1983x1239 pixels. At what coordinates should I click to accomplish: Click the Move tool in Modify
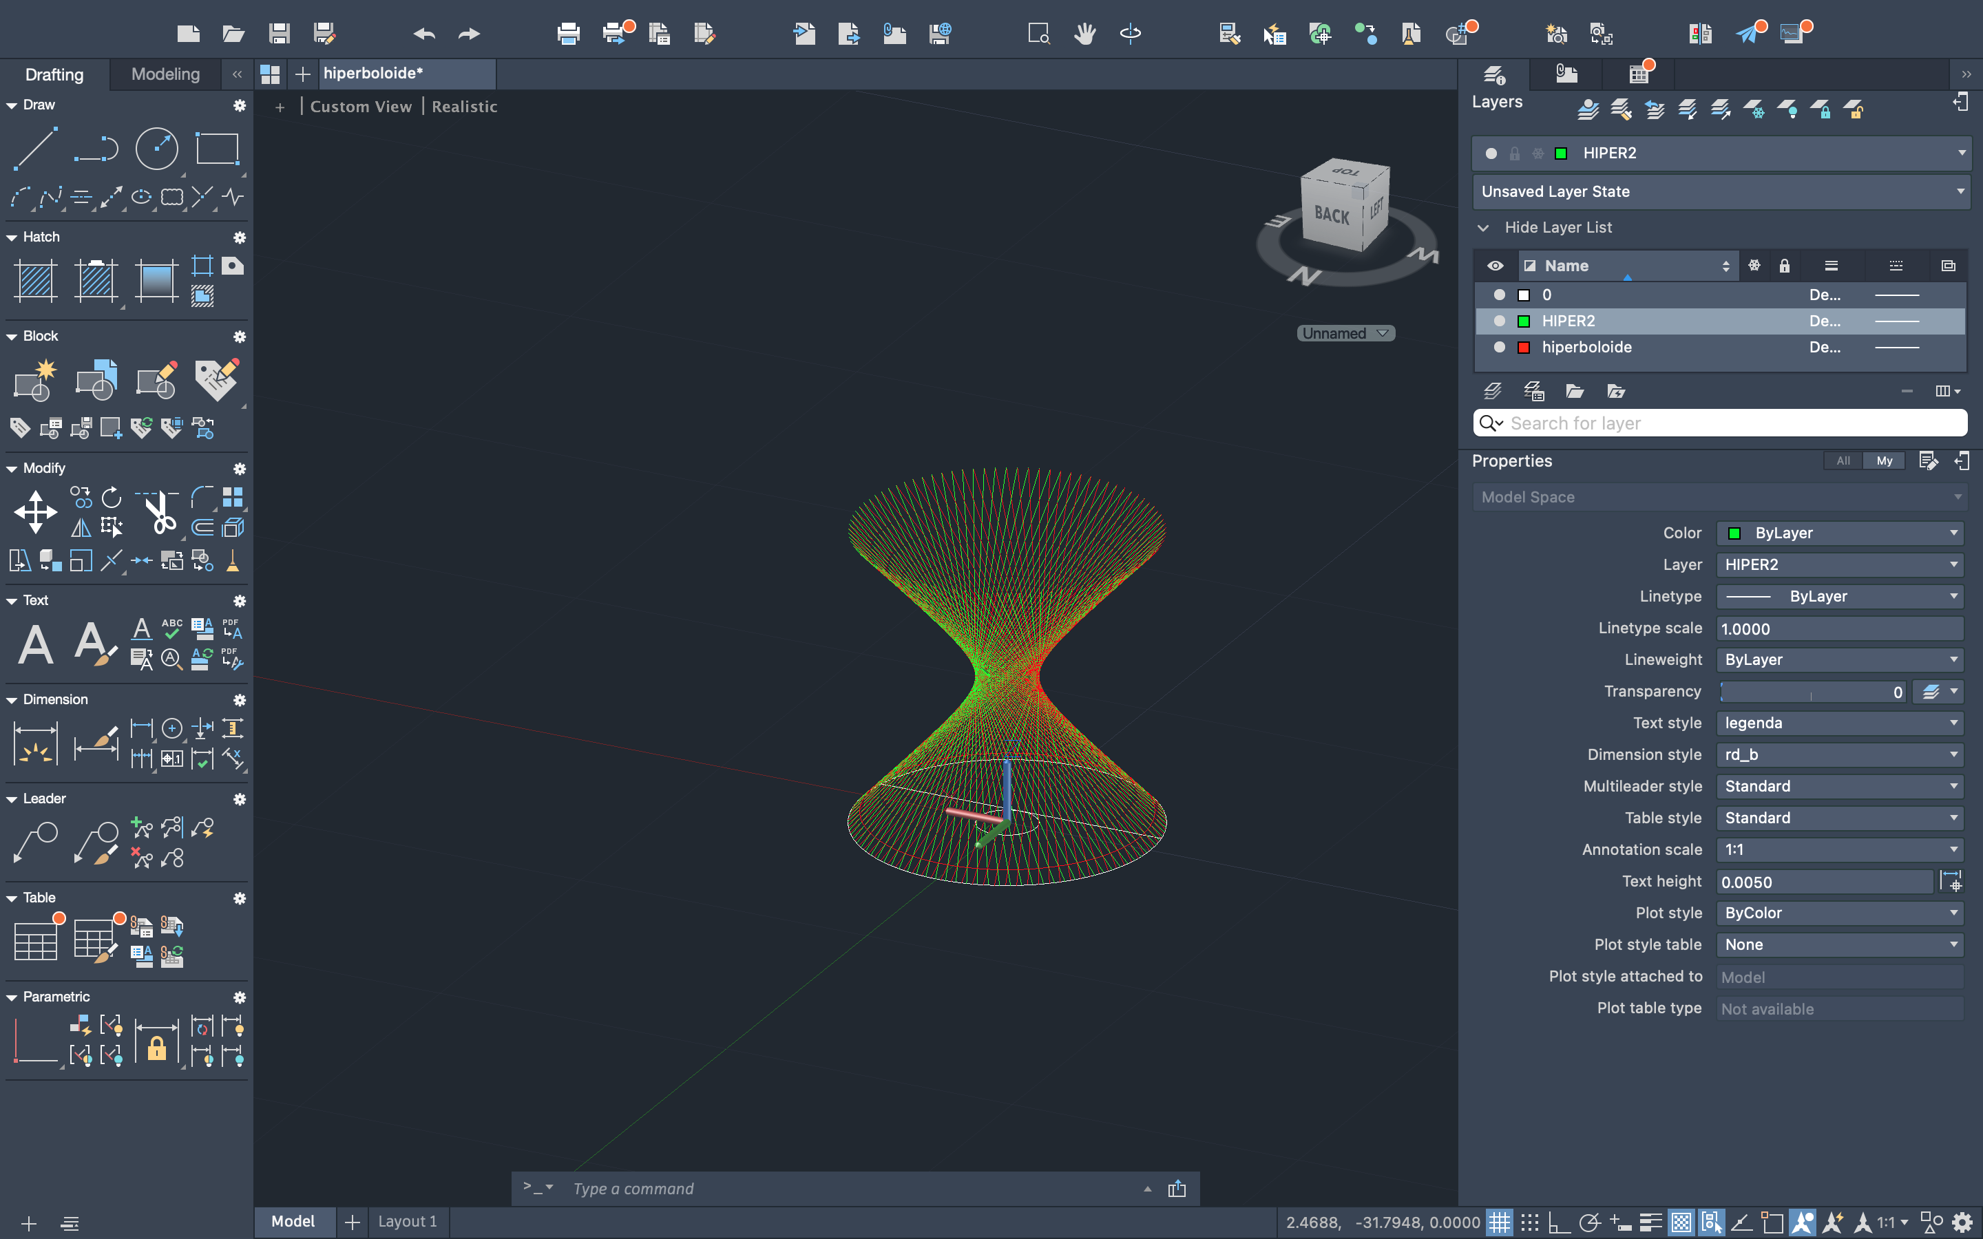coord(35,512)
